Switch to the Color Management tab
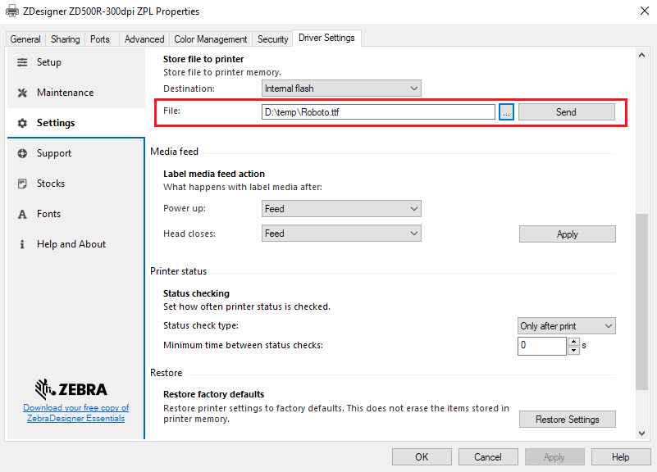This screenshot has height=472, width=657. pyautogui.click(x=210, y=38)
